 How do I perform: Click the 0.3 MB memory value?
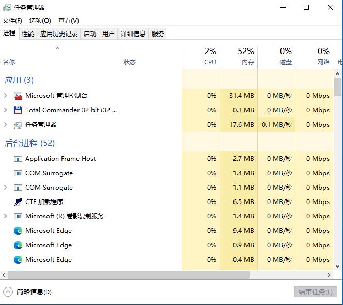(x=243, y=110)
